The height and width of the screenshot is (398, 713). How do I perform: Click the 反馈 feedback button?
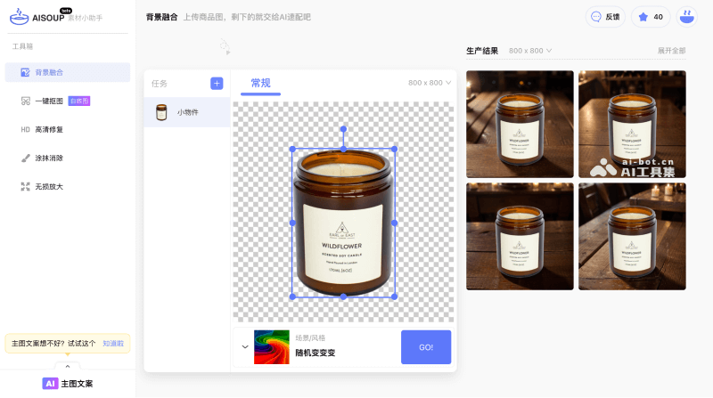pos(603,16)
